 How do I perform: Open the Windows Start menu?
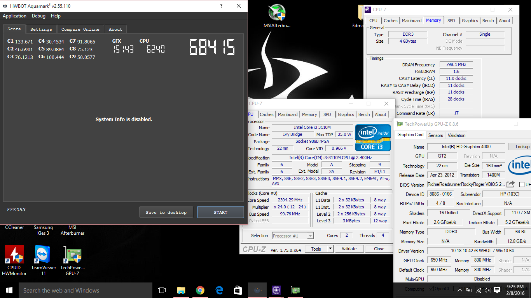pos(9,290)
